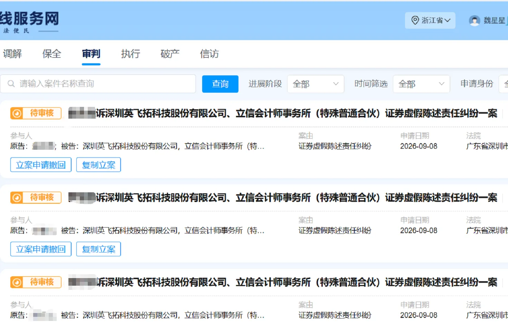Go to the 破产 tab

(x=170, y=54)
